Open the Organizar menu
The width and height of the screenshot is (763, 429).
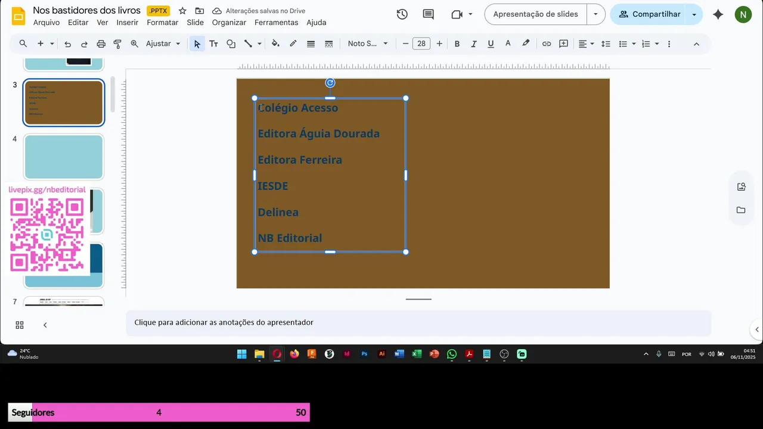tap(229, 23)
